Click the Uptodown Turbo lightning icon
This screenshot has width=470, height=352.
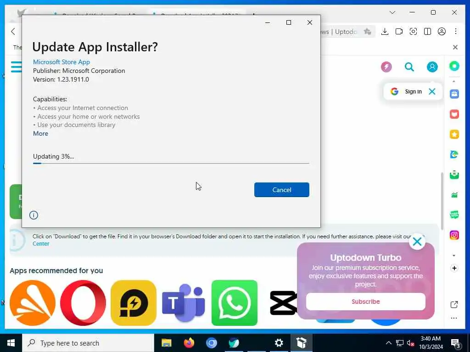386,67
